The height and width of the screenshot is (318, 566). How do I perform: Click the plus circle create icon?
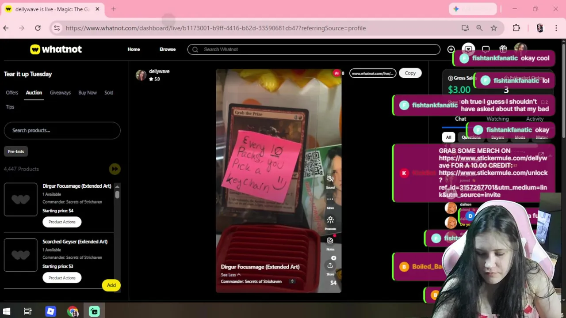(x=451, y=49)
